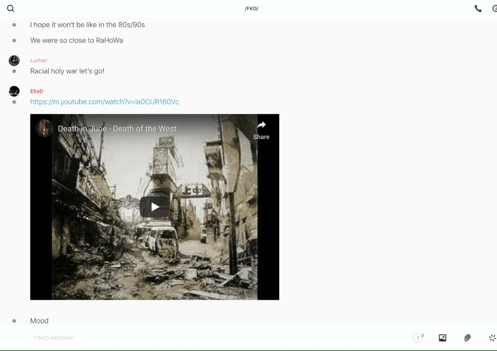497x351 pixels.
Task: Send a ping with the burst icon
Action: click(492, 338)
